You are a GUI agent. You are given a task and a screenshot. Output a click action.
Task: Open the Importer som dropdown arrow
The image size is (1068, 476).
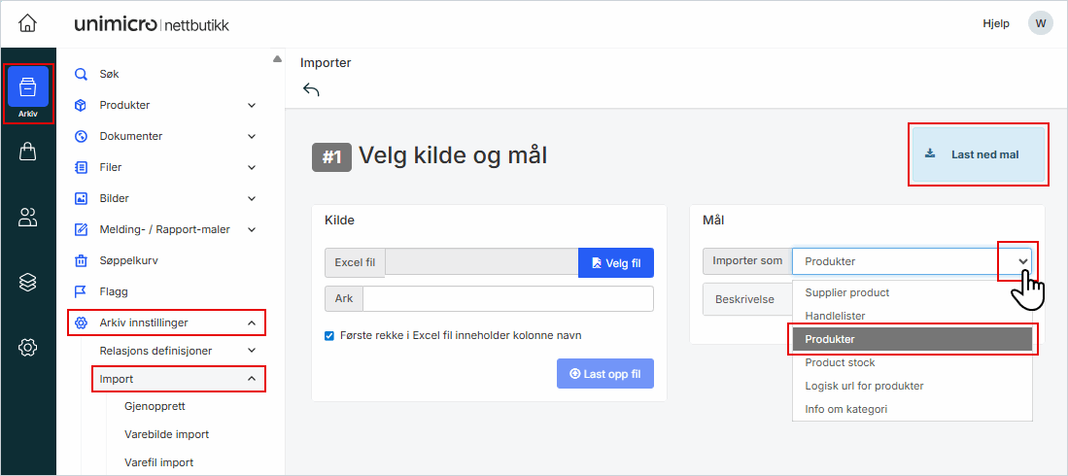(1022, 261)
